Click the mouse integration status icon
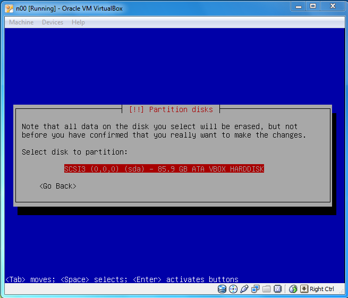Viewport: 348px width, 298px height. click(293, 289)
